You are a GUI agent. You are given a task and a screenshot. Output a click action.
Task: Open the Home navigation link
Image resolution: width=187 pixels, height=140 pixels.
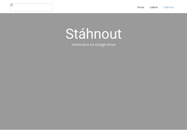[x=141, y=7]
